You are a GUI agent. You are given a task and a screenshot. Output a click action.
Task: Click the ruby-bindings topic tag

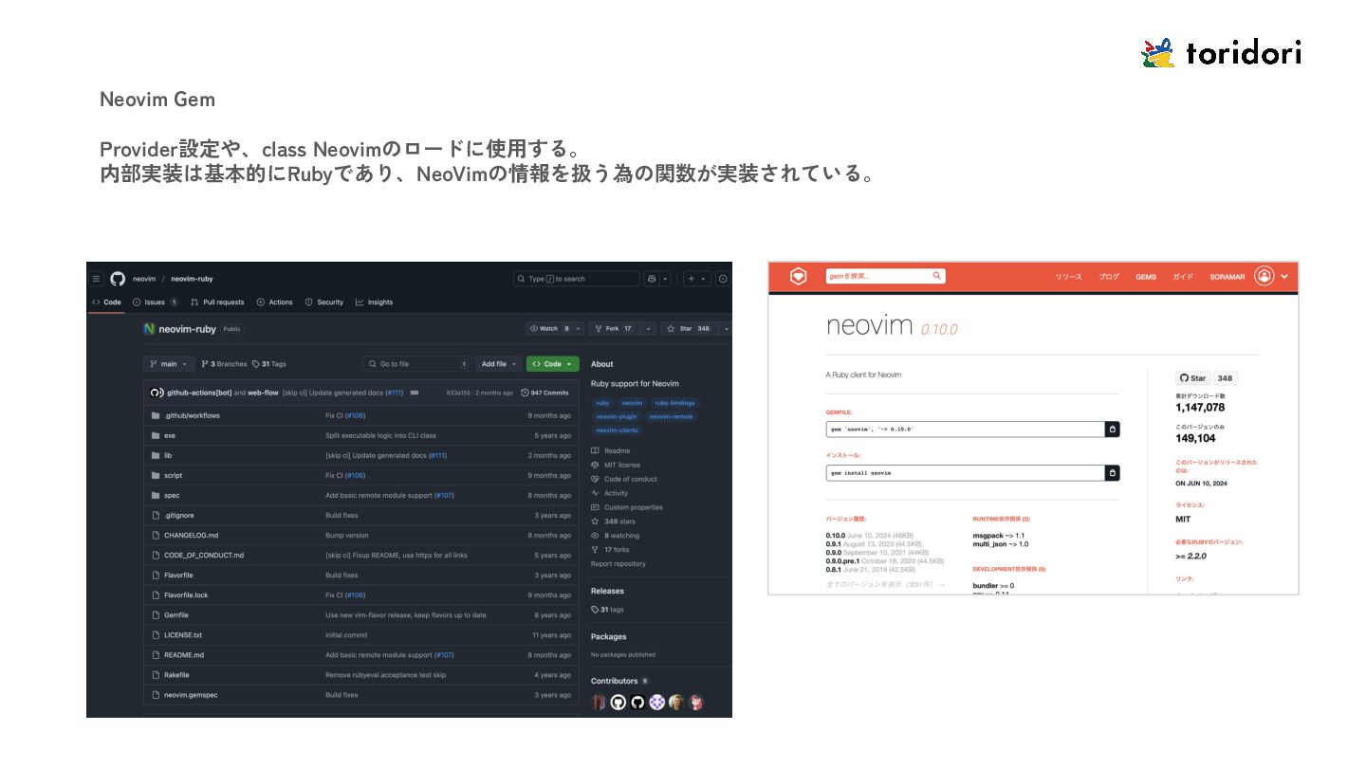click(x=674, y=403)
